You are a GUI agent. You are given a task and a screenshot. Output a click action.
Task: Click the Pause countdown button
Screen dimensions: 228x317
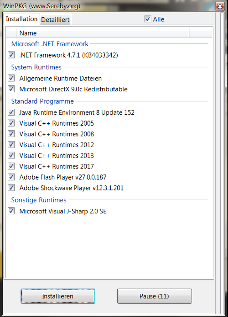(x=154, y=296)
